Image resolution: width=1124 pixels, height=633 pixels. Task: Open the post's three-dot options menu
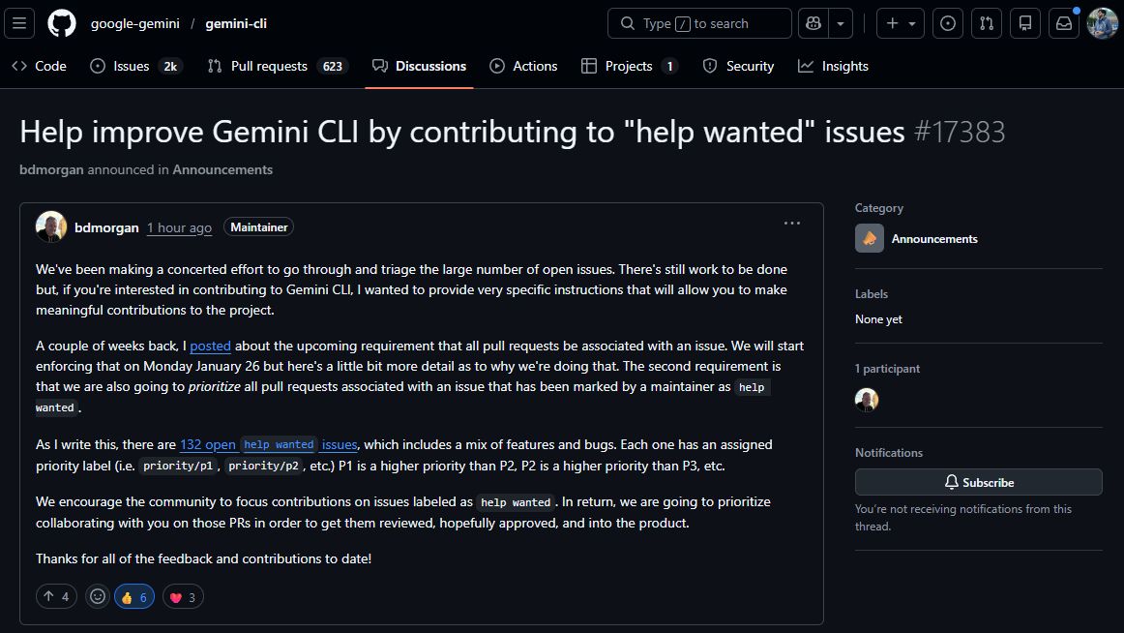(x=791, y=223)
